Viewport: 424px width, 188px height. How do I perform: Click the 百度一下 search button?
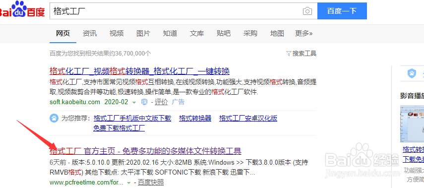point(342,11)
